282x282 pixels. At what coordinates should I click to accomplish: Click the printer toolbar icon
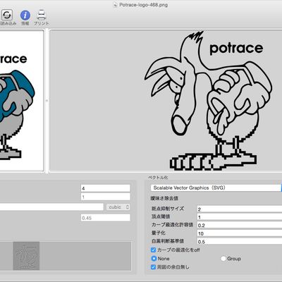[x=42, y=16]
